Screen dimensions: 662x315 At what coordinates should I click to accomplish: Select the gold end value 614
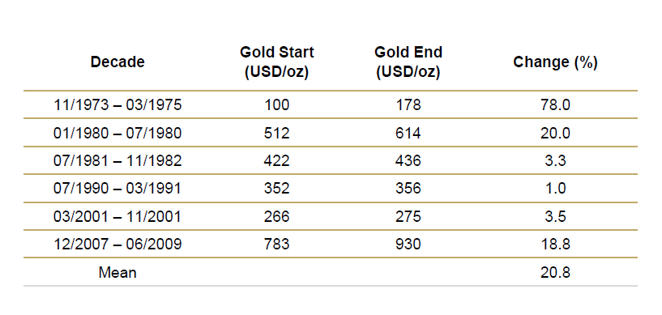click(x=408, y=133)
